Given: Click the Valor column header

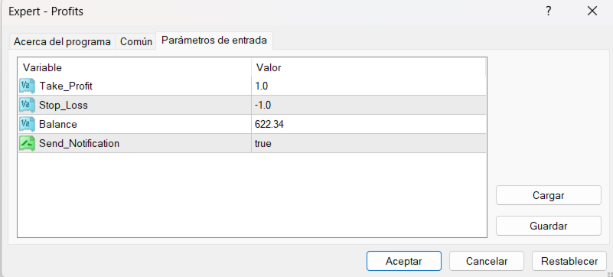Looking at the screenshot, I should click(369, 67).
